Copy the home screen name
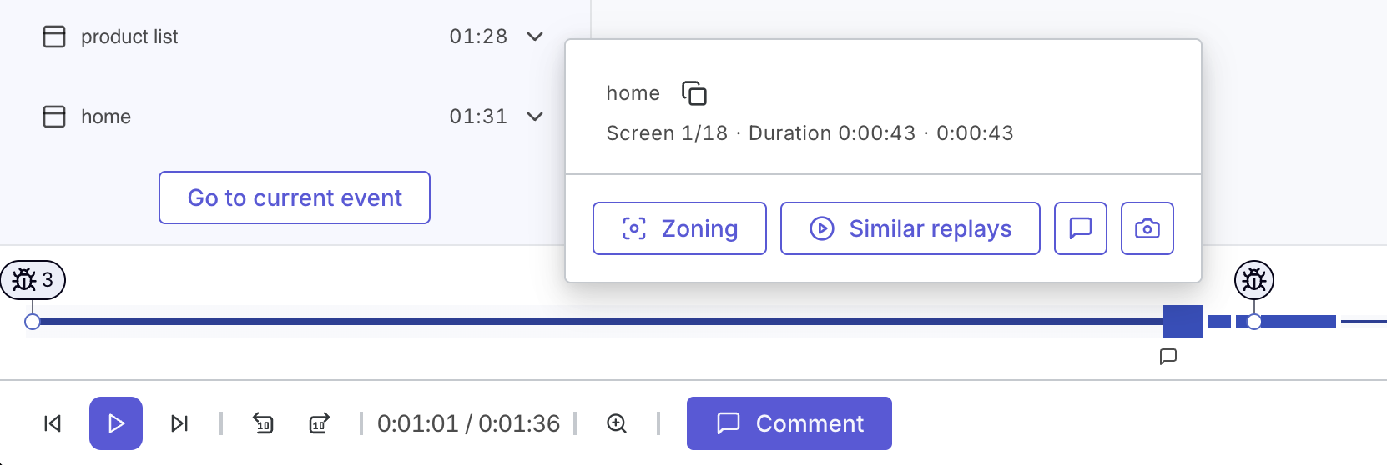This screenshot has width=1387, height=465. (x=694, y=93)
